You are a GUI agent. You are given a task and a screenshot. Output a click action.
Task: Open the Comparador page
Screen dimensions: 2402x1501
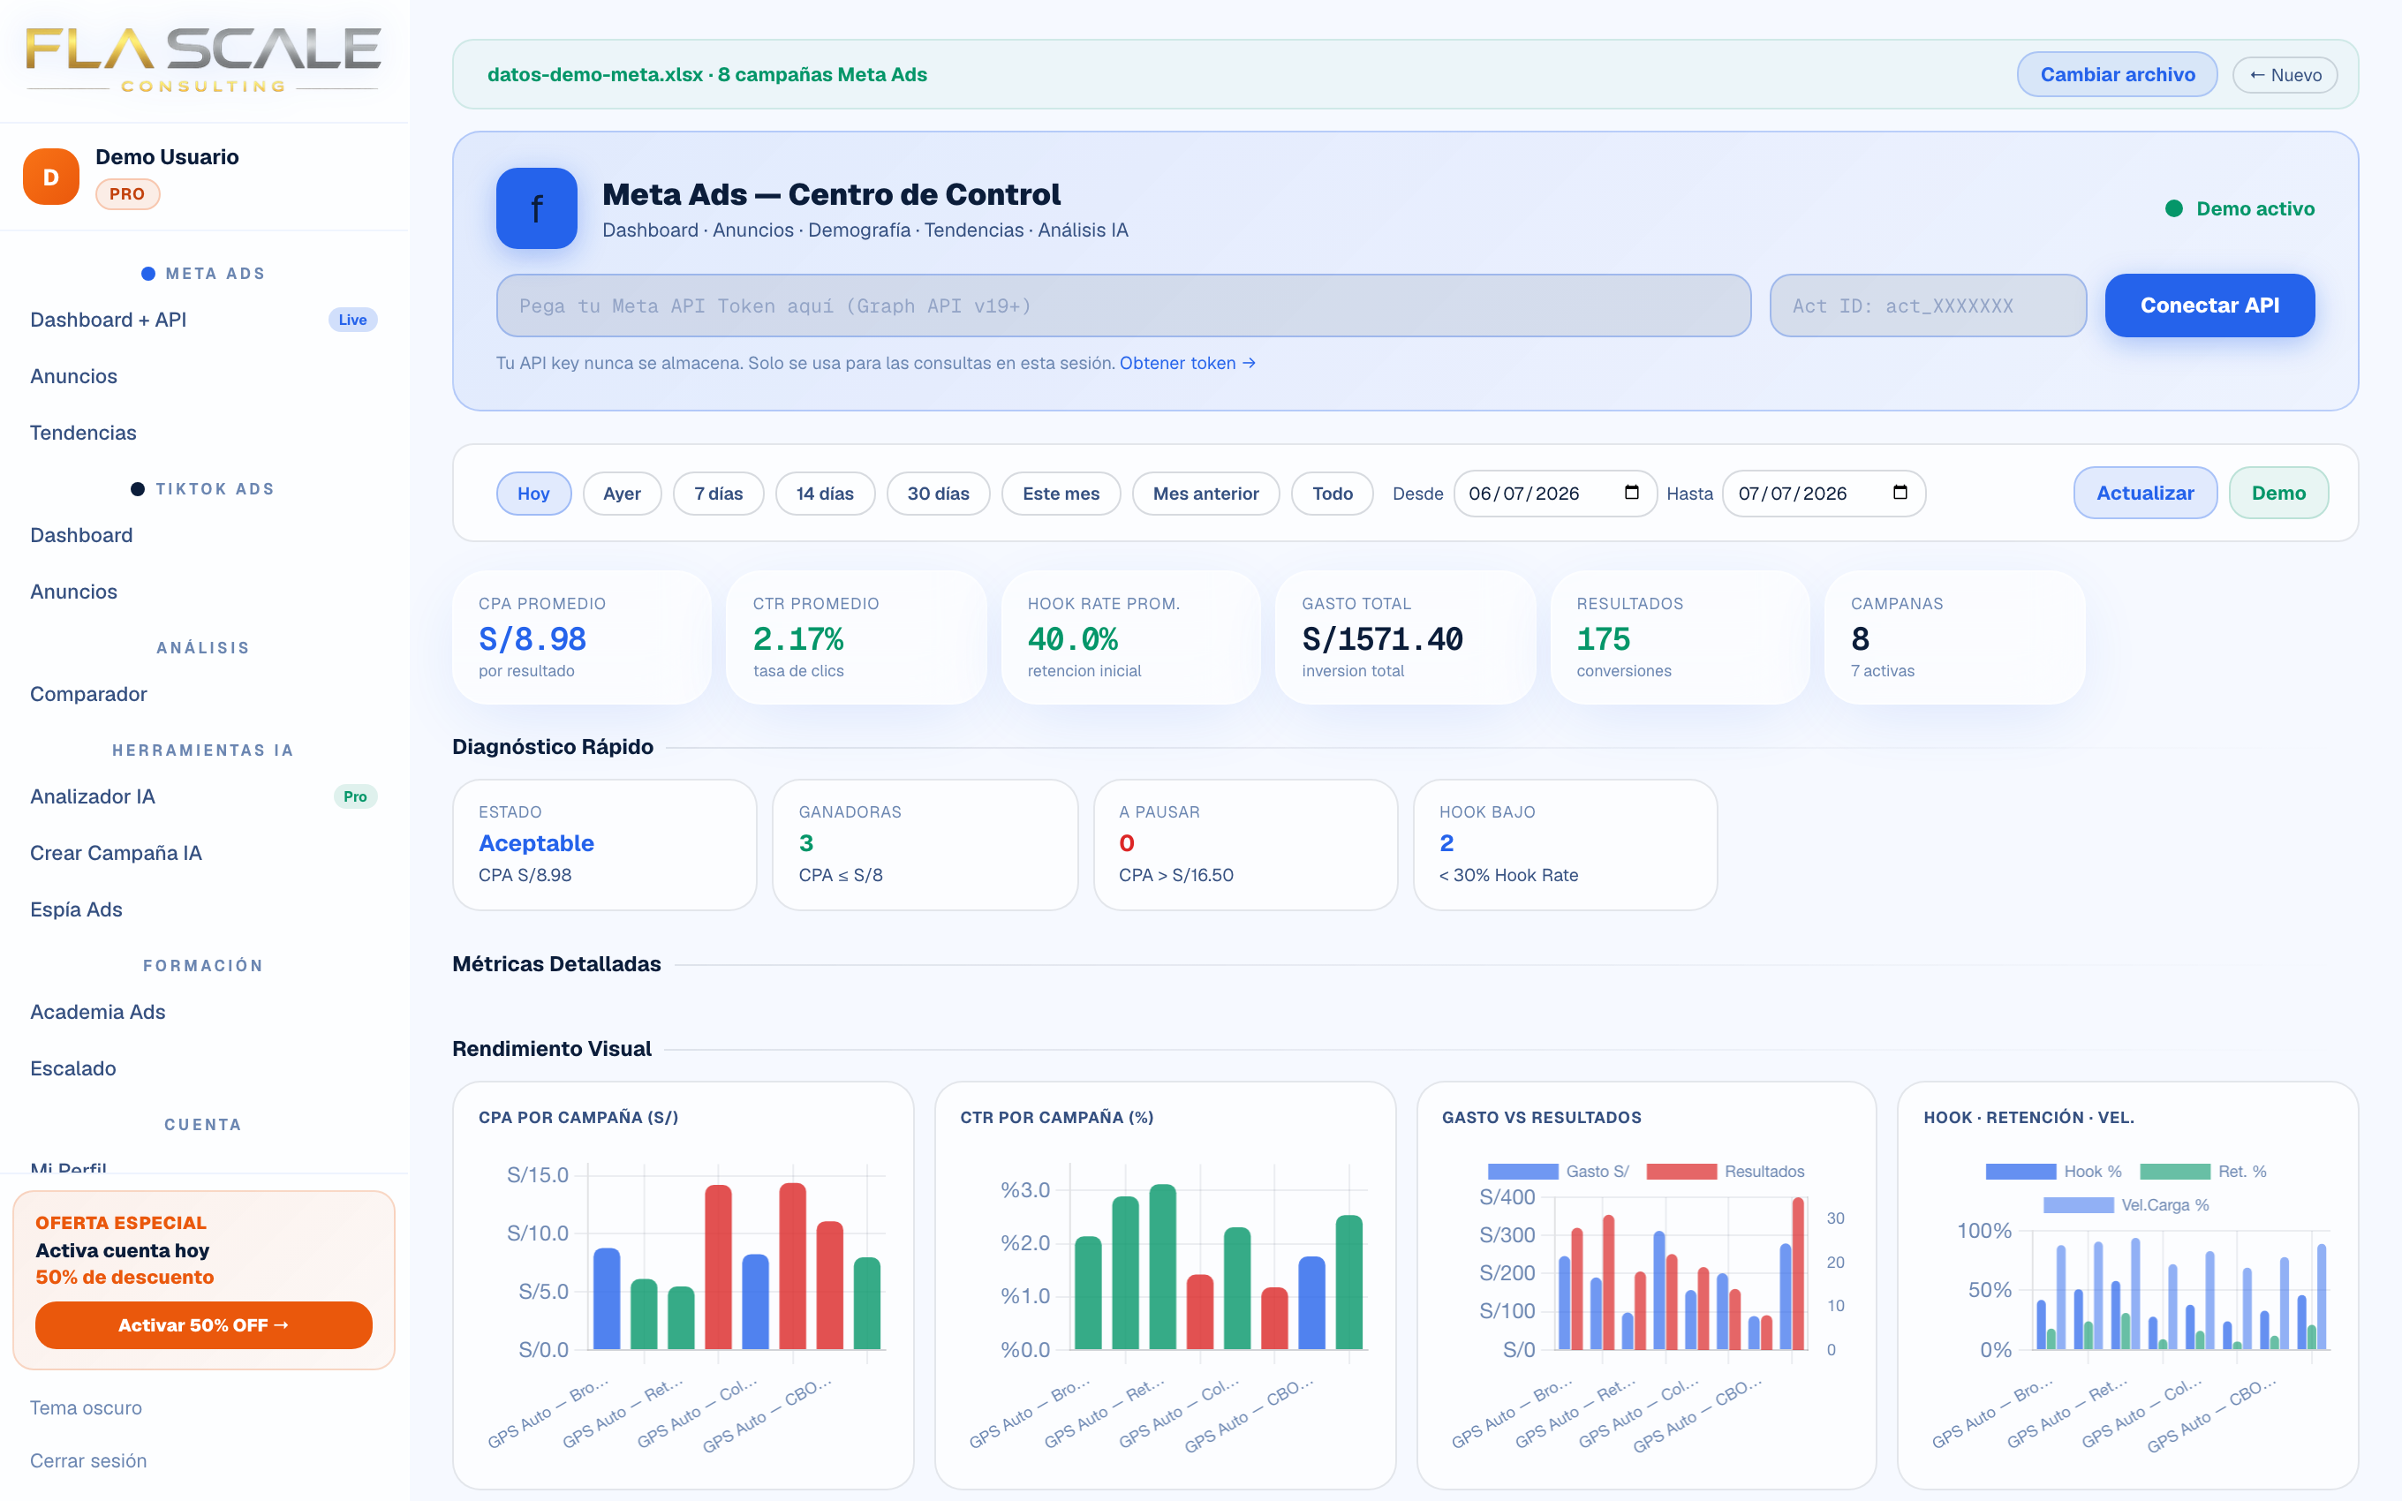203,694
